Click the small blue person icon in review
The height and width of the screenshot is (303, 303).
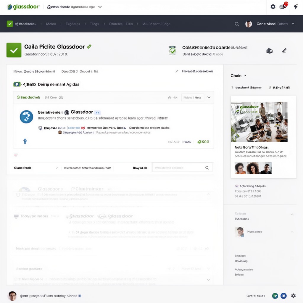(x=25, y=141)
